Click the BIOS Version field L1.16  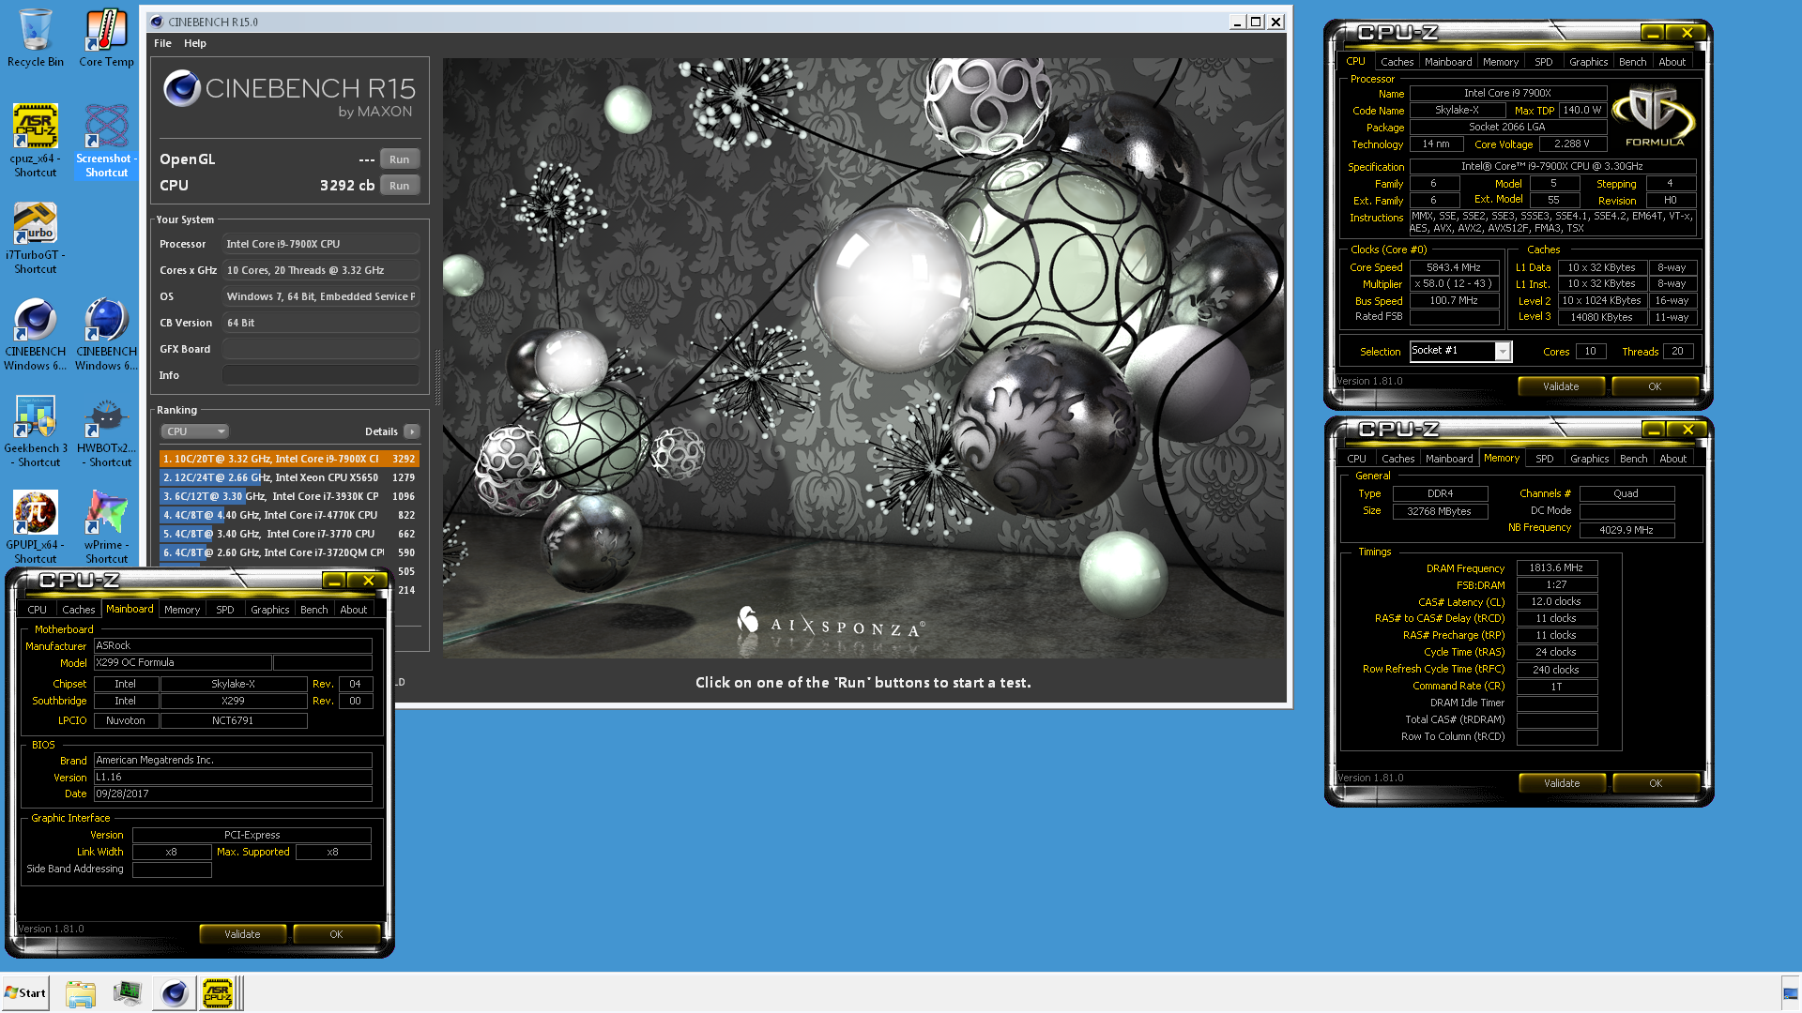pyautogui.click(x=233, y=777)
